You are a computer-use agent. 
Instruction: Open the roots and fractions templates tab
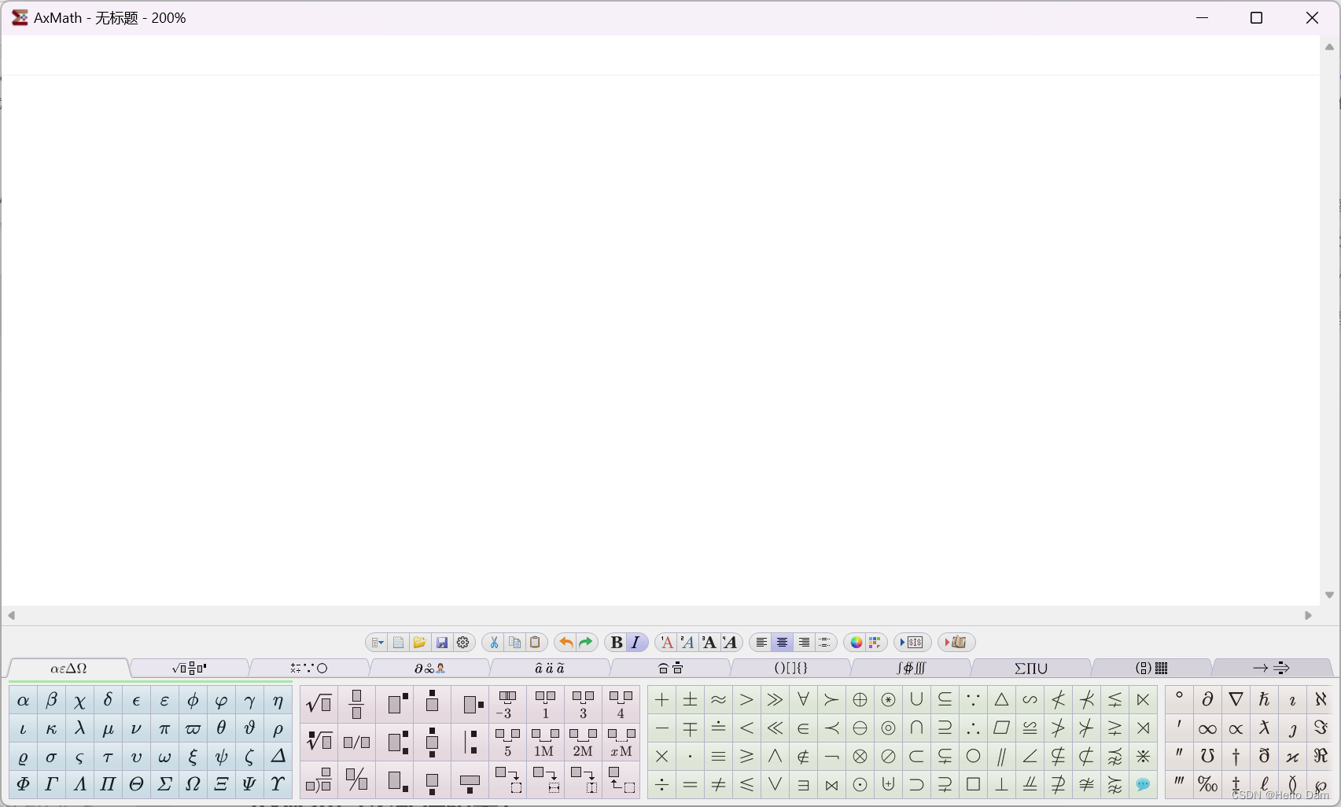pos(190,669)
